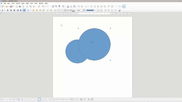This screenshot has height=102, width=182.
Task: Open the Format menu
Action: [x=18, y=3]
